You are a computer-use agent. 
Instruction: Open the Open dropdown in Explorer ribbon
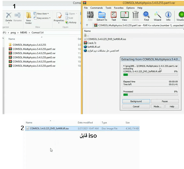71,14
